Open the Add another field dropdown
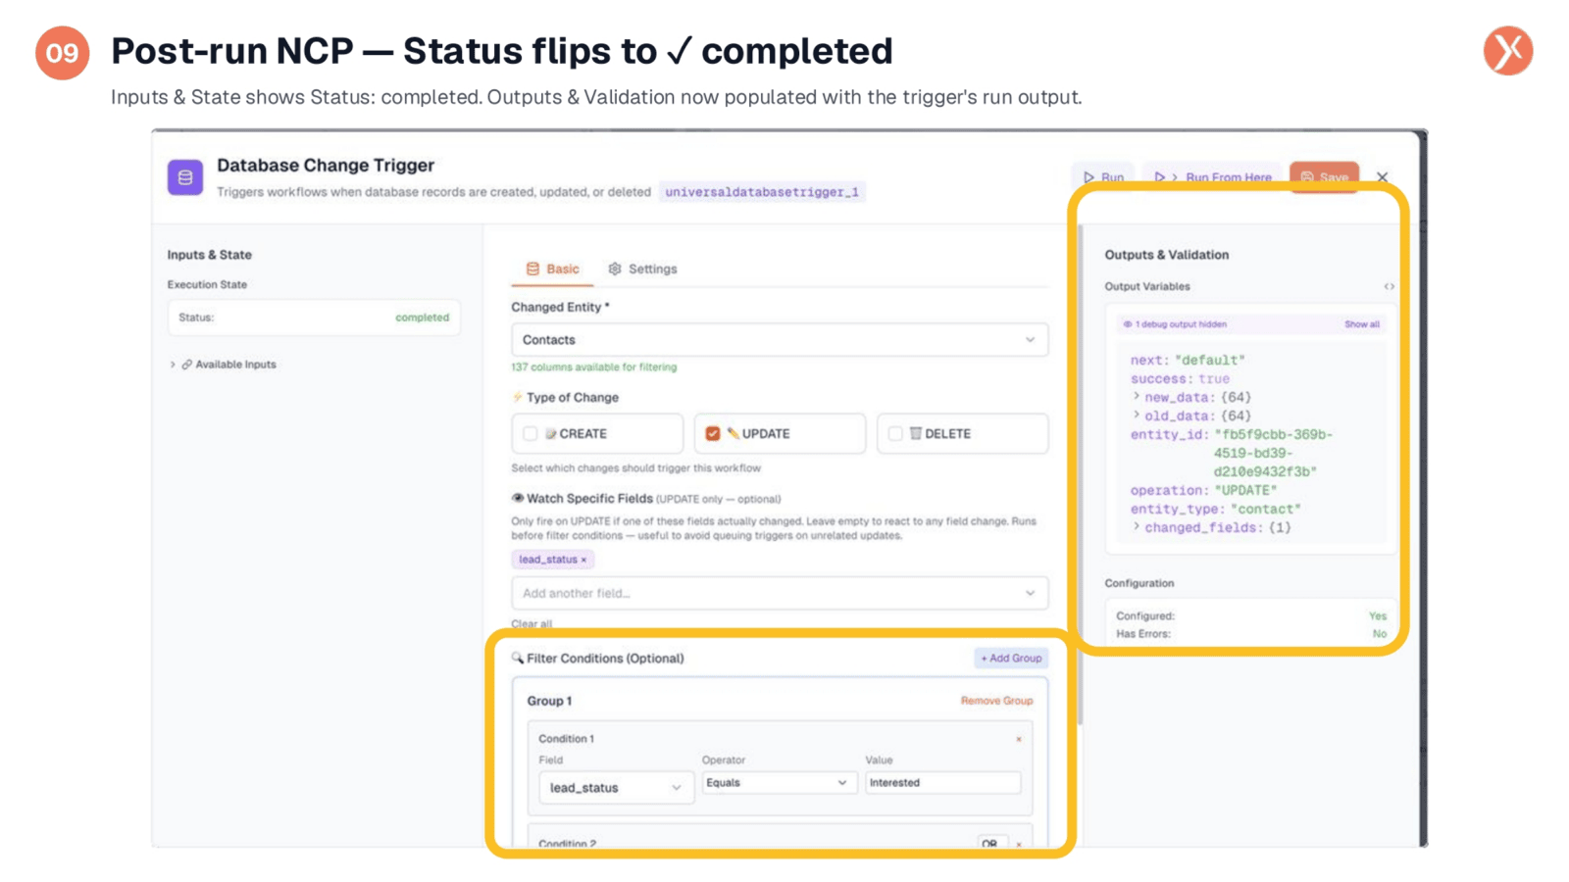This screenshot has width=1569, height=882. click(x=780, y=593)
